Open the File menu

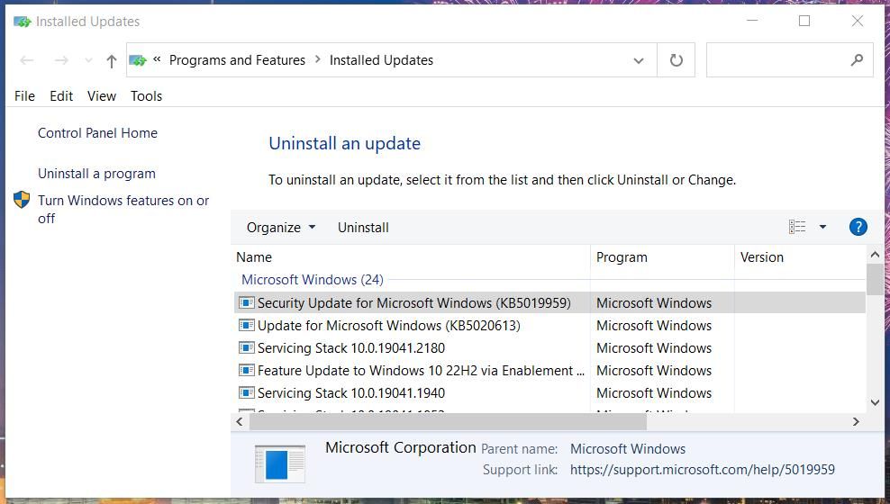[x=24, y=95]
